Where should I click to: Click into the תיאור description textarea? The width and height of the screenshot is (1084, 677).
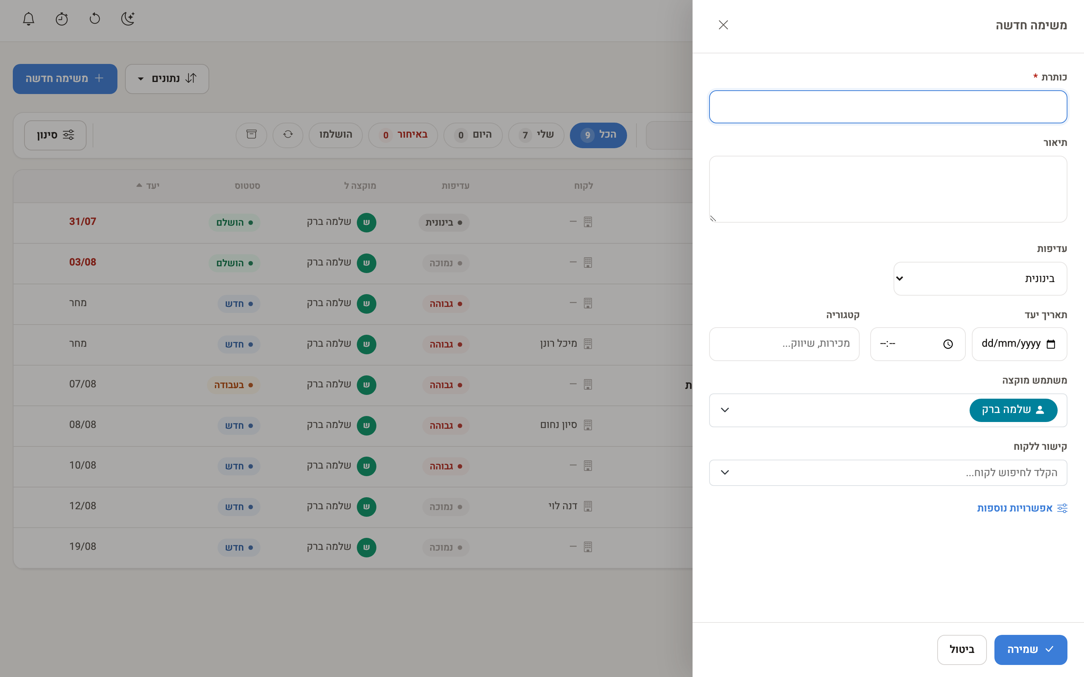[x=888, y=189]
